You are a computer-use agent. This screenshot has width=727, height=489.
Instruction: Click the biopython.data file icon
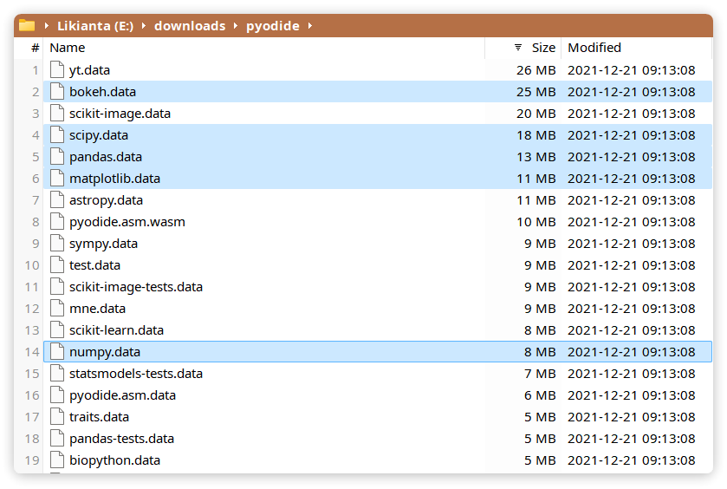click(x=57, y=460)
